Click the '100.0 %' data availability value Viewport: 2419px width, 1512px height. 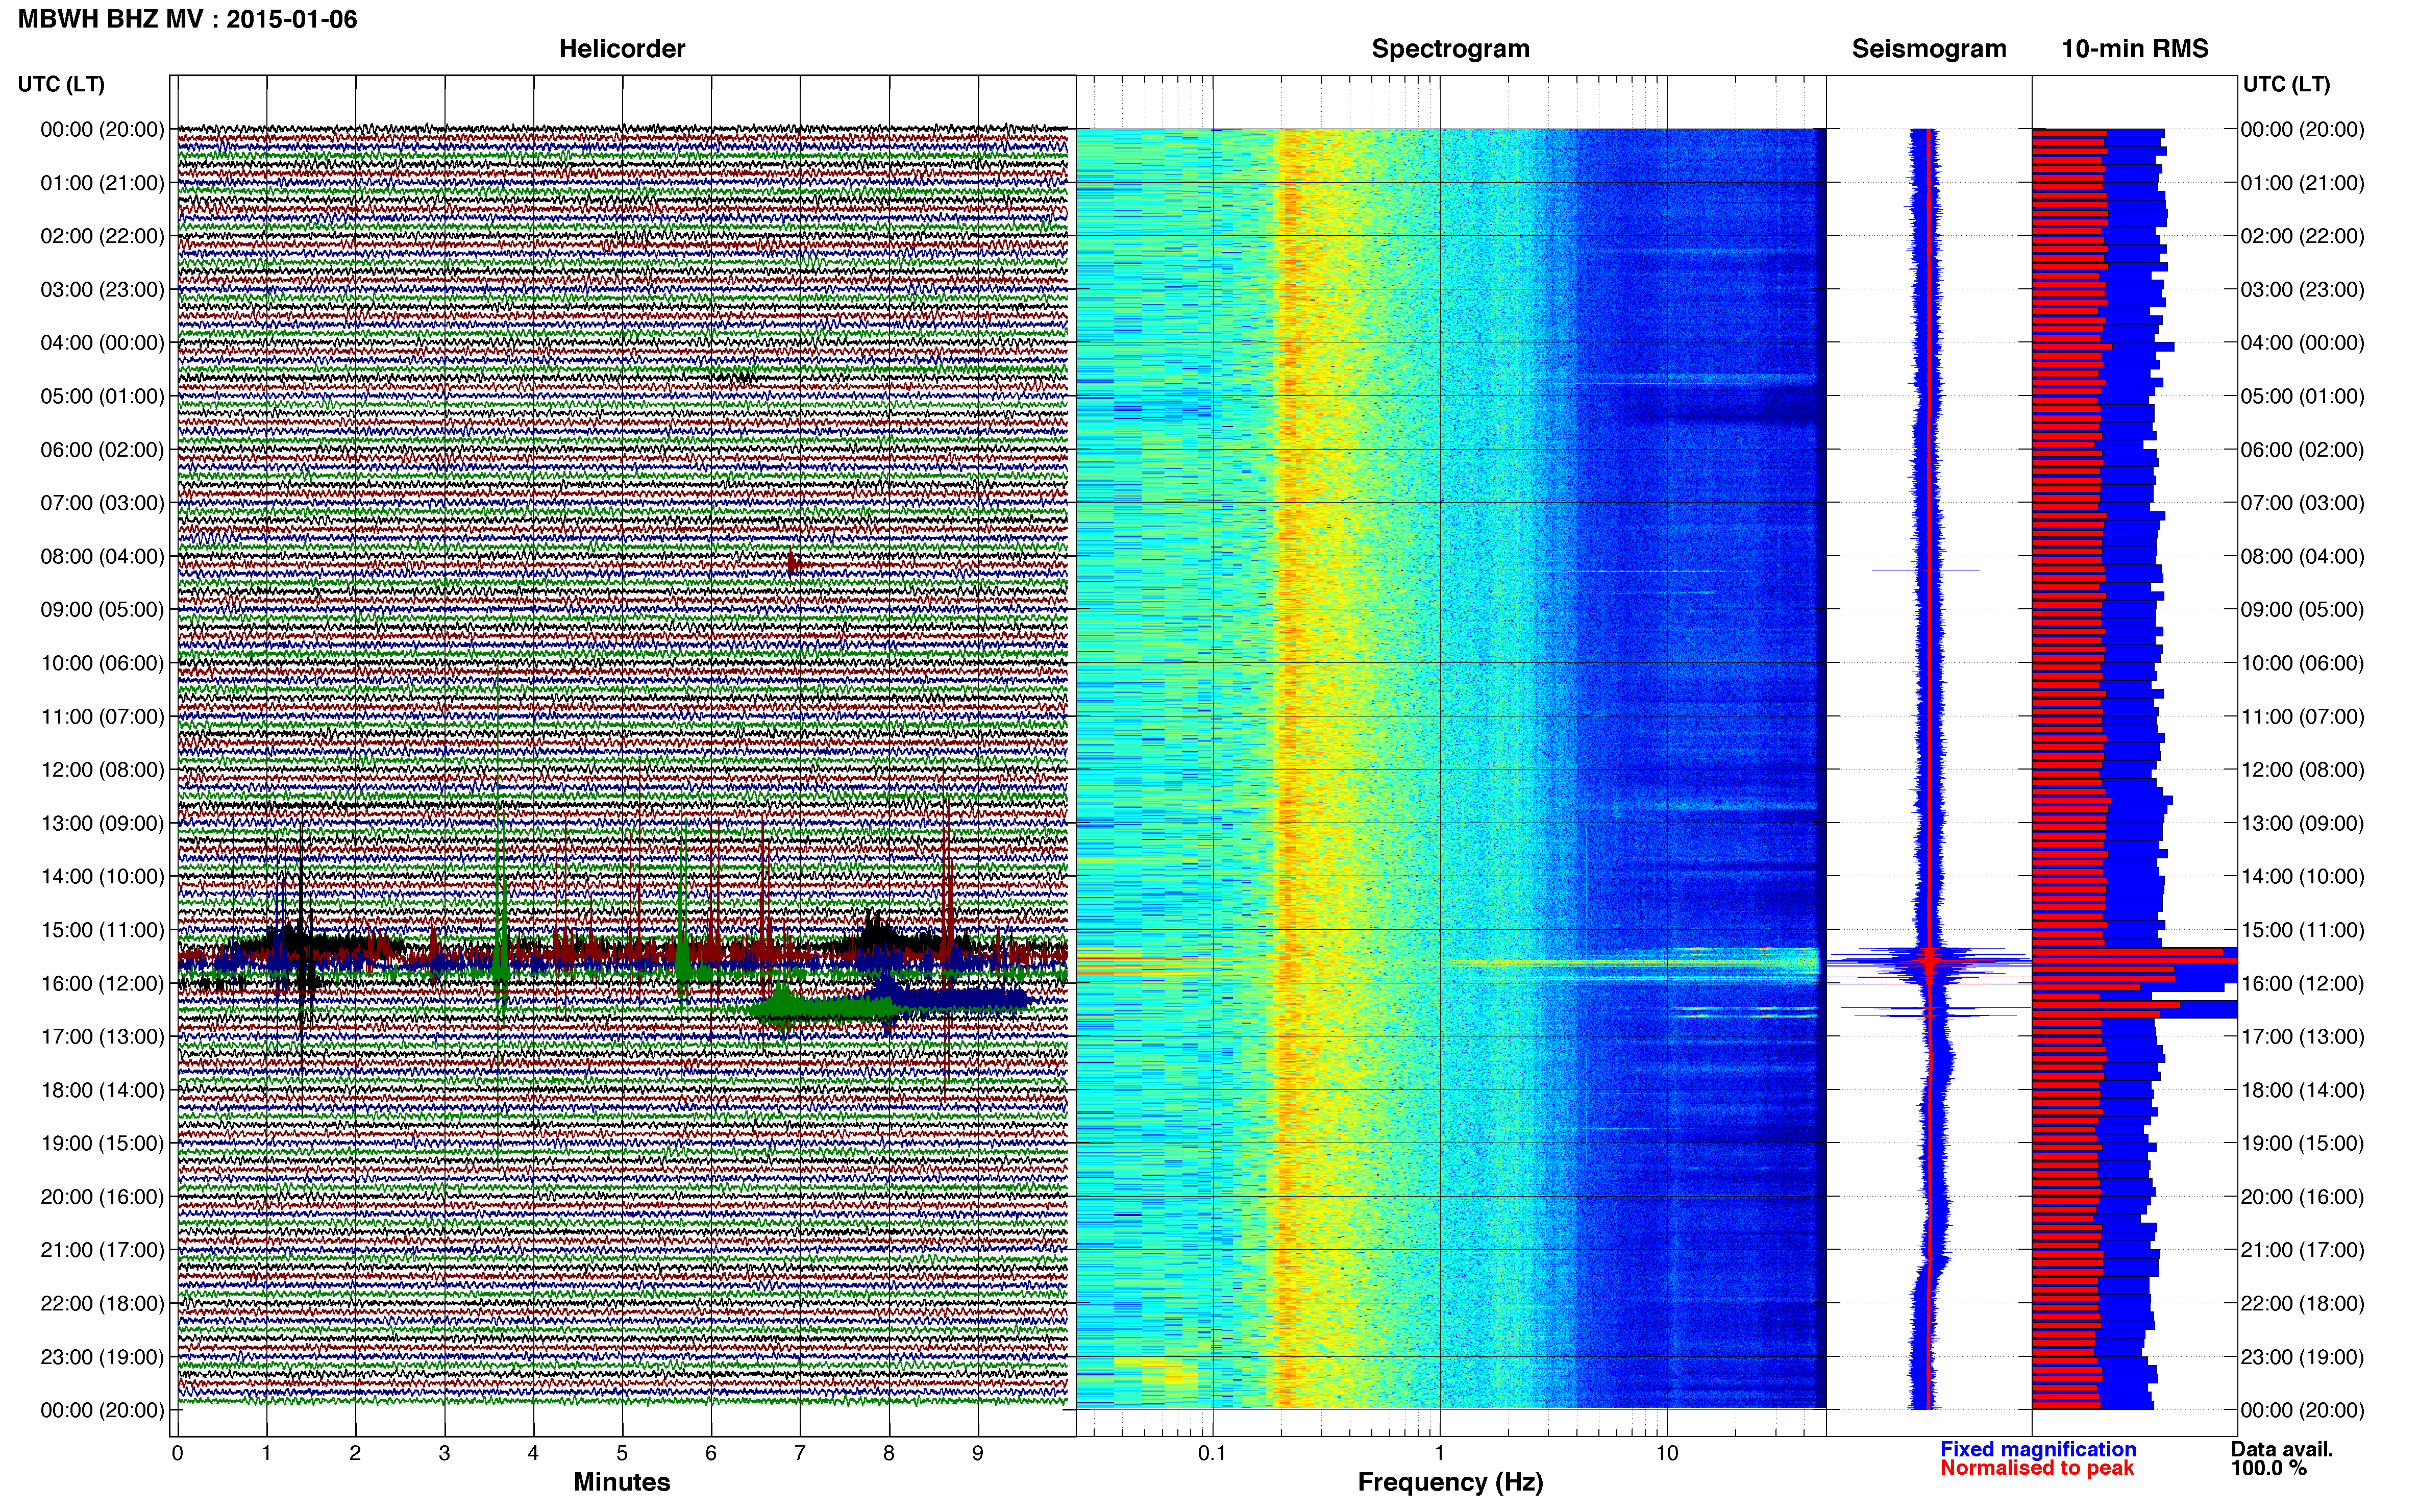point(2268,1468)
